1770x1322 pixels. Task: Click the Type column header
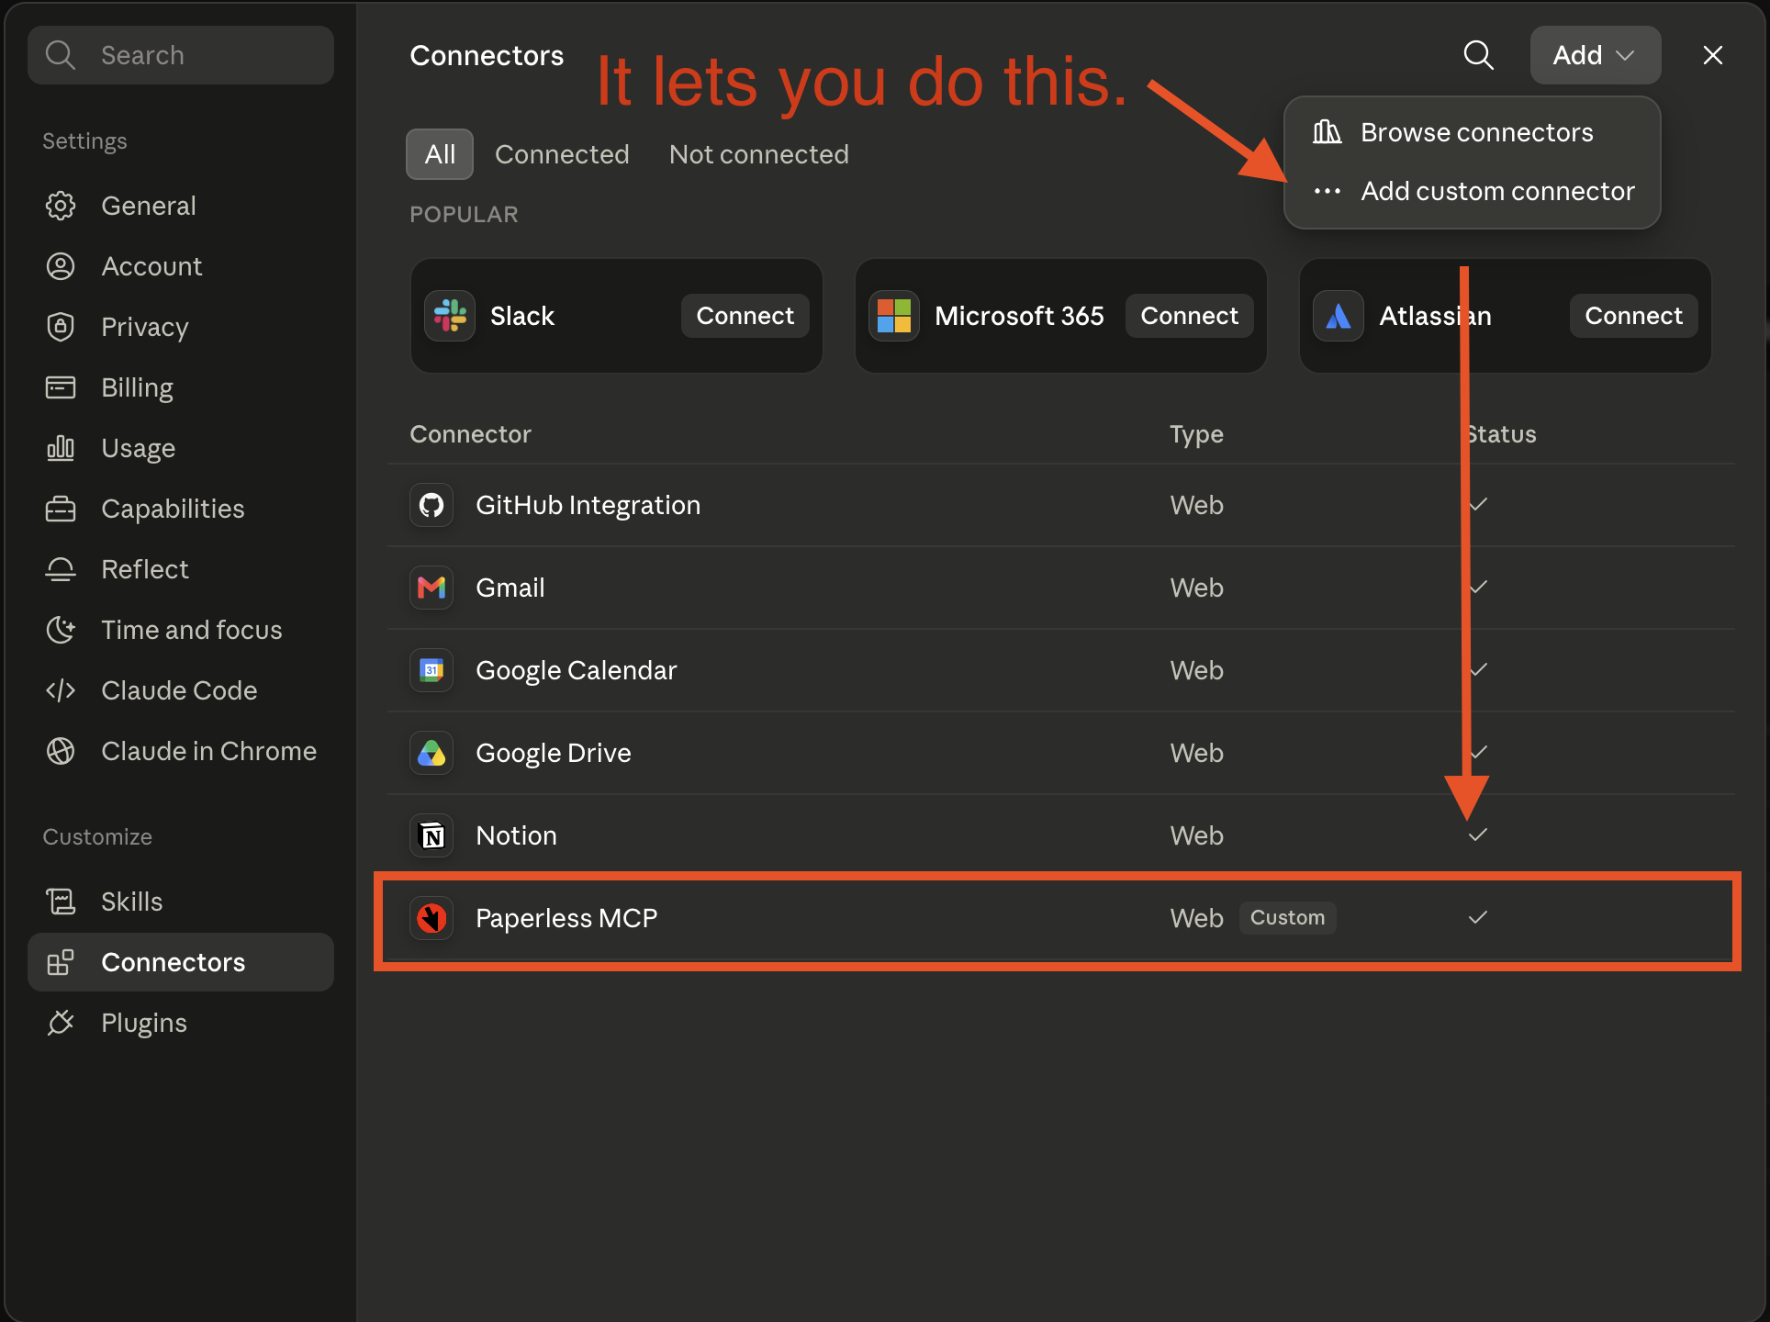pyautogui.click(x=1196, y=434)
